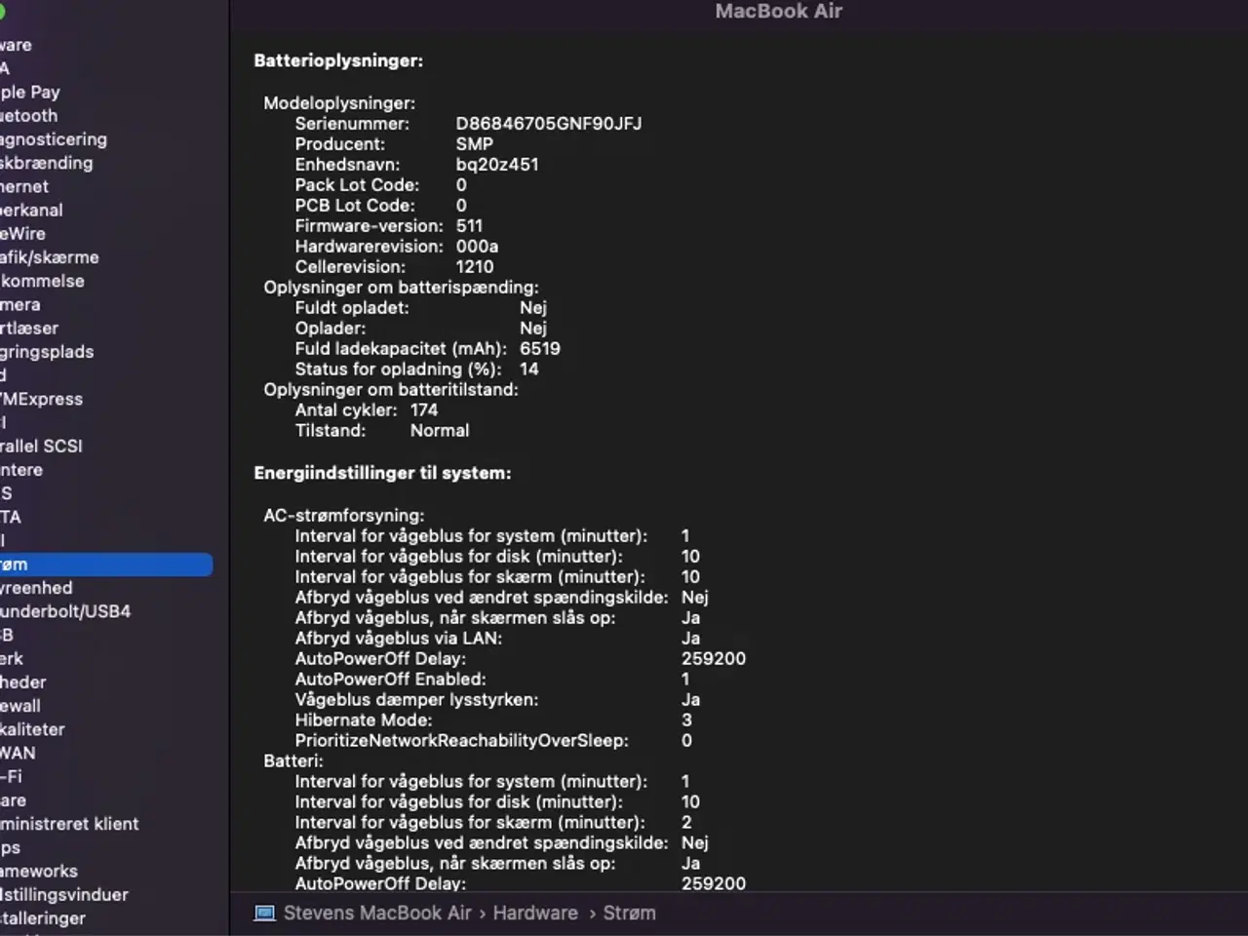Viewport: 1248px width, 936px height.
Task: Click the 'Antal cykler' value 174
Action: pyautogui.click(x=424, y=410)
